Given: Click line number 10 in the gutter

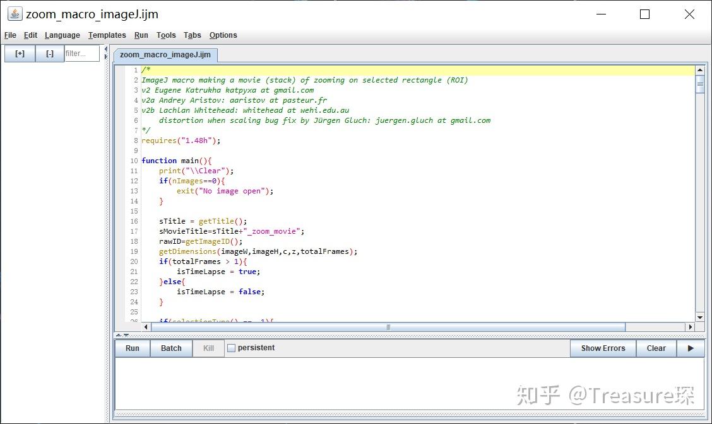Looking at the screenshot, I should (x=134, y=161).
